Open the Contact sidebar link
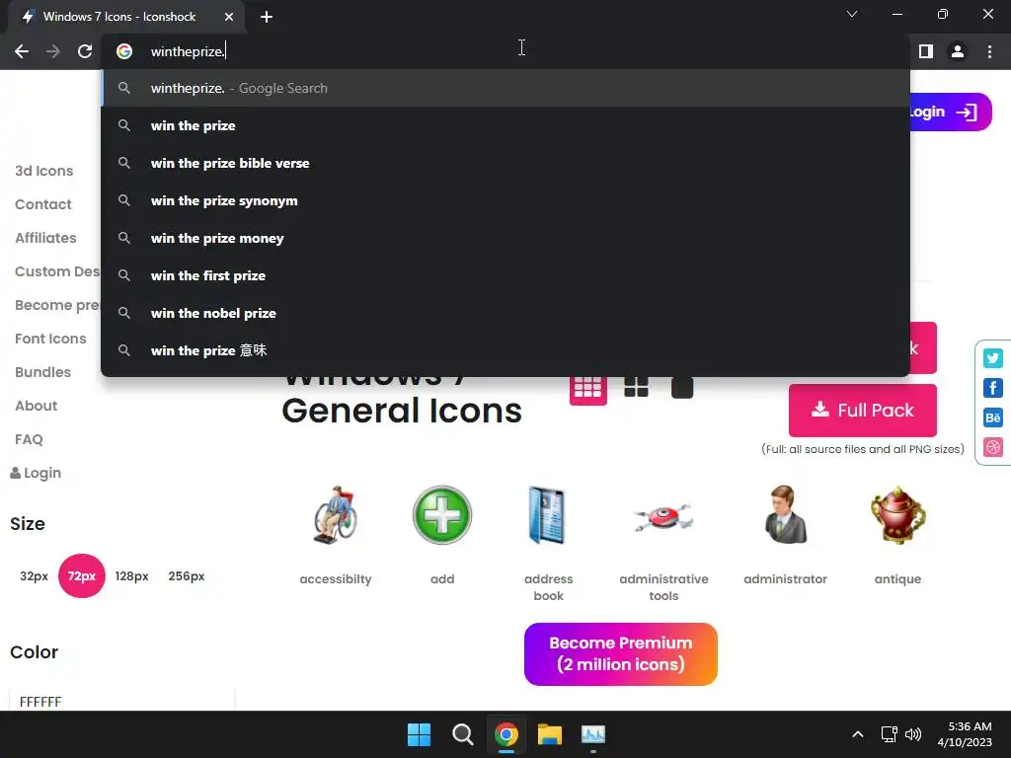Screen dimensions: 1011x758 (43, 204)
